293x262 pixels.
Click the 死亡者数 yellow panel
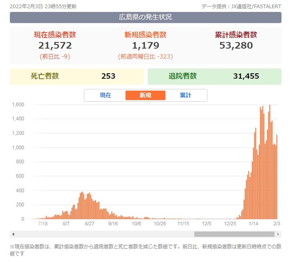click(76, 76)
